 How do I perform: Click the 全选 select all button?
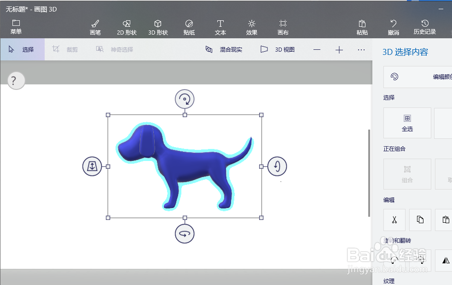coord(407,123)
